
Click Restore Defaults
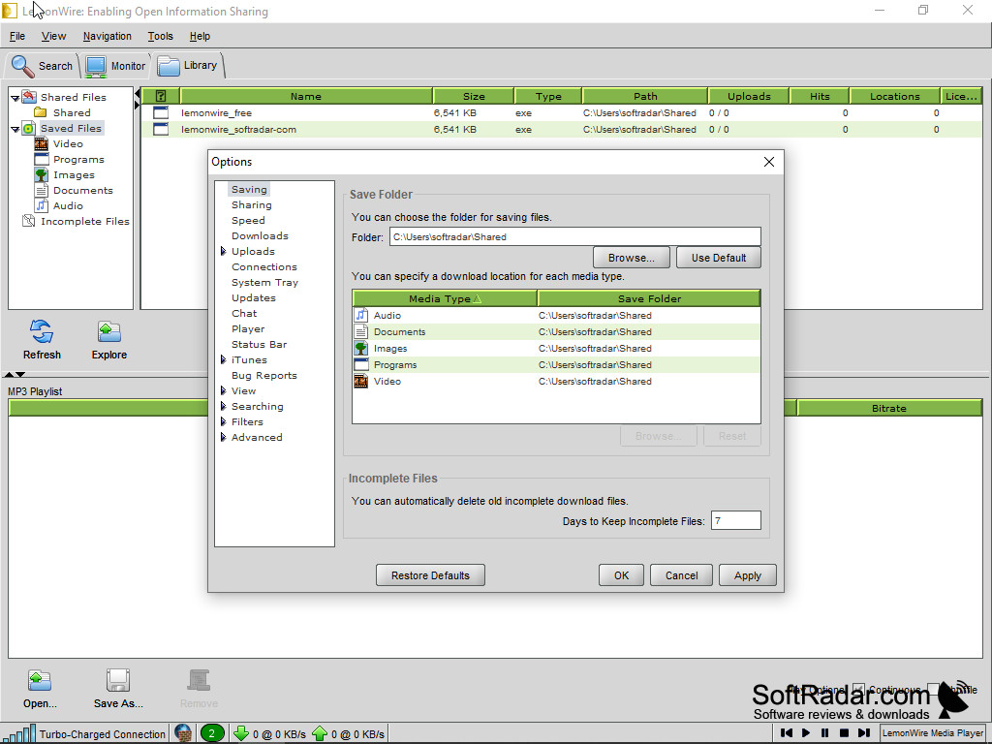(x=430, y=575)
